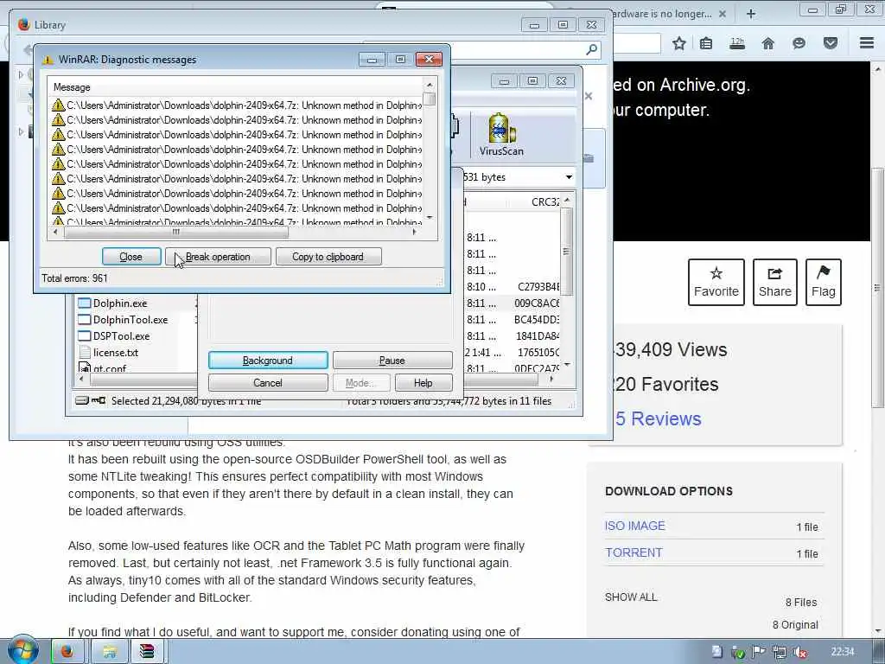This screenshot has height=664, width=885.
Task: Flag this item on Archive.org
Action: (824, 282)
